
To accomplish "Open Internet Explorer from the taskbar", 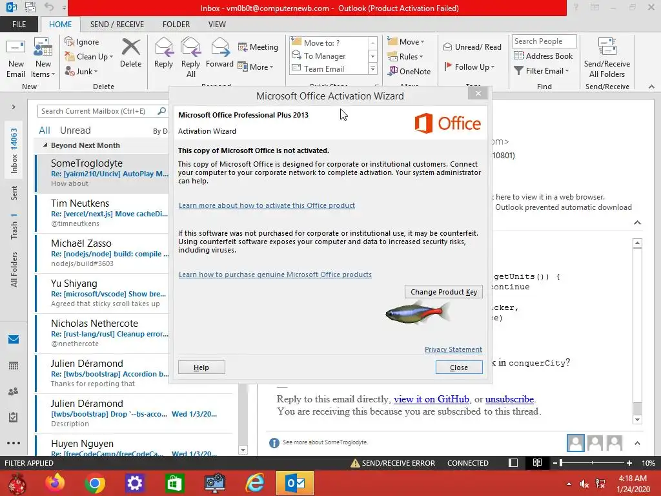I will (255, 483).
